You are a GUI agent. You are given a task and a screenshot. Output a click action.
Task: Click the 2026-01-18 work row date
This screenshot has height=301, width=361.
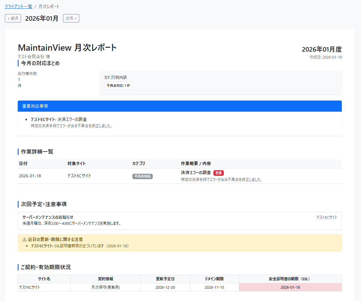click(30, 176)
